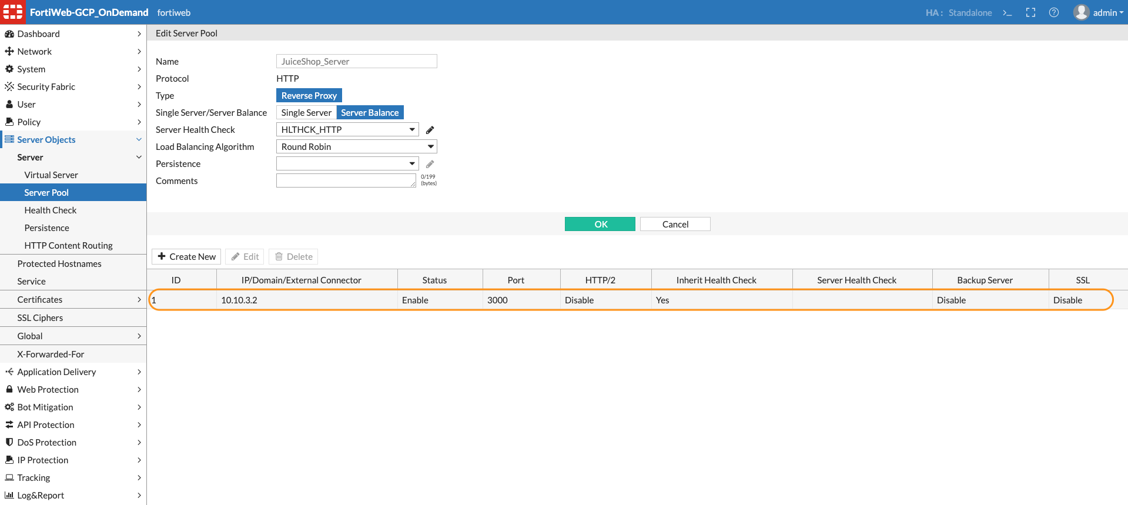Open the help question mark icon

[1054, 12]
